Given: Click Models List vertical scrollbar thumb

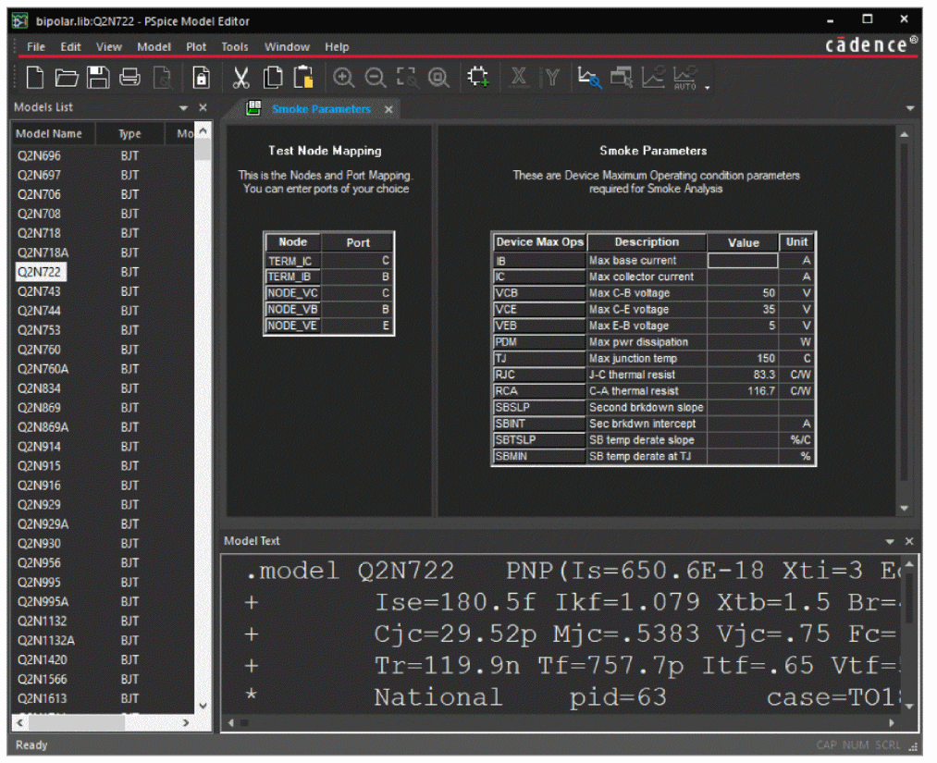Looking at the screenshot, I should (203, 149).
